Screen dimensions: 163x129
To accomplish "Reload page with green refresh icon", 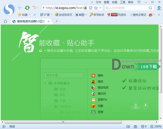I will point(27,8).
